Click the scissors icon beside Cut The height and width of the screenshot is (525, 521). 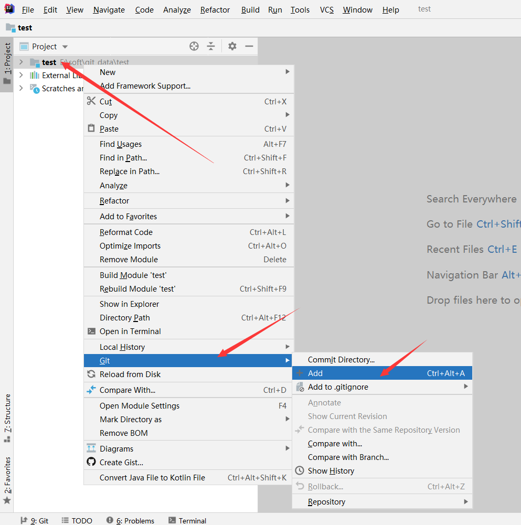91,101
